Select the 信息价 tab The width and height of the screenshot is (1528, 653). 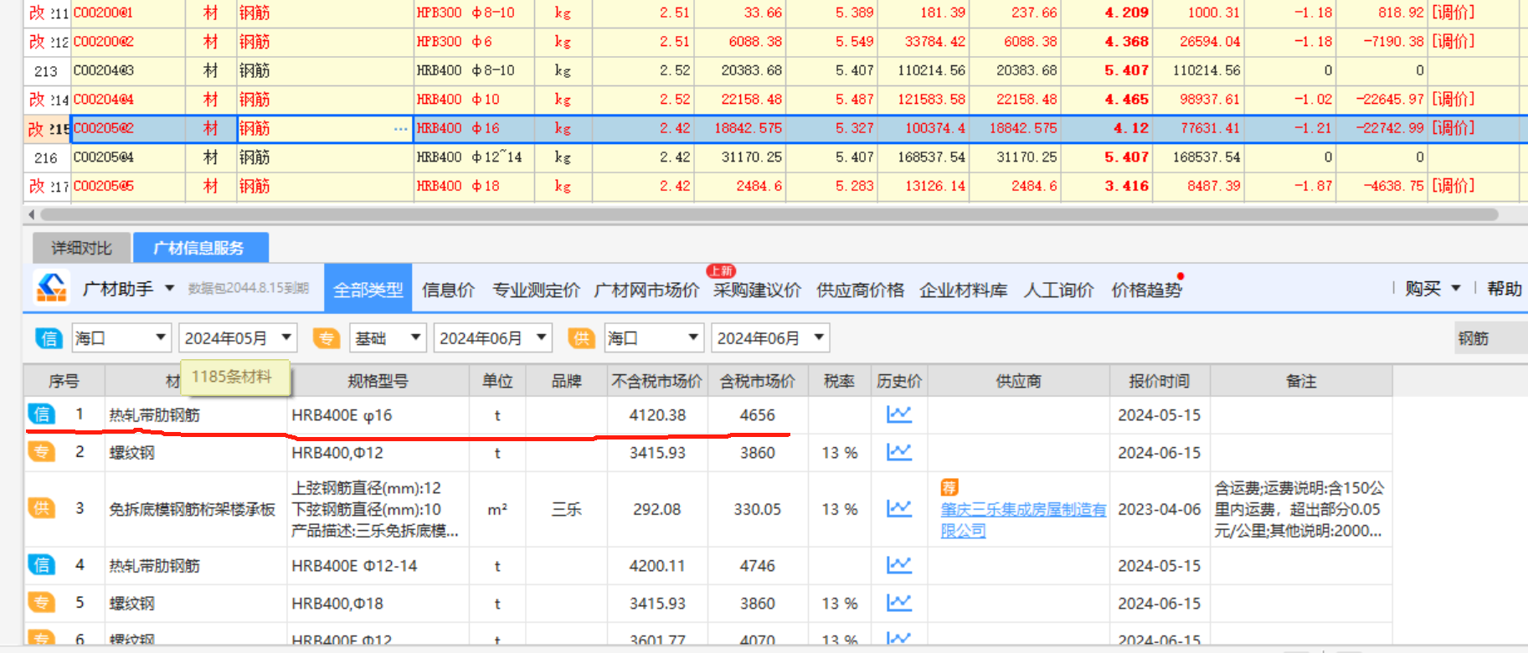click(448, 290)
